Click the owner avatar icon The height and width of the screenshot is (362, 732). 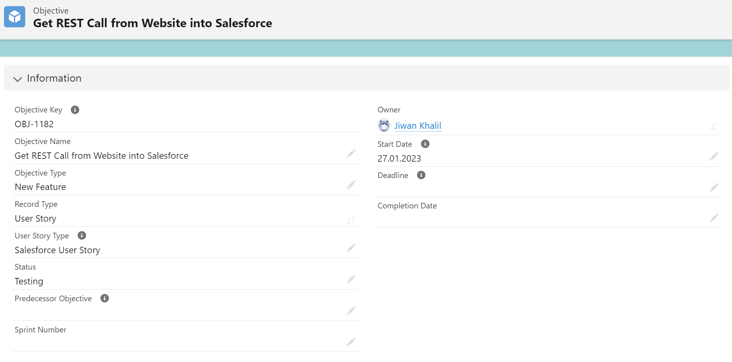click(384, 126)
